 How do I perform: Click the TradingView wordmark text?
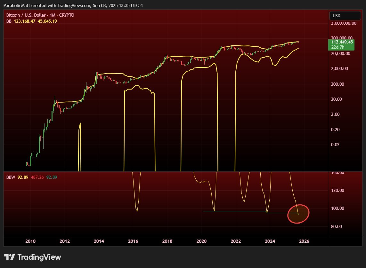pyautogui.click(x=39, y=257)
